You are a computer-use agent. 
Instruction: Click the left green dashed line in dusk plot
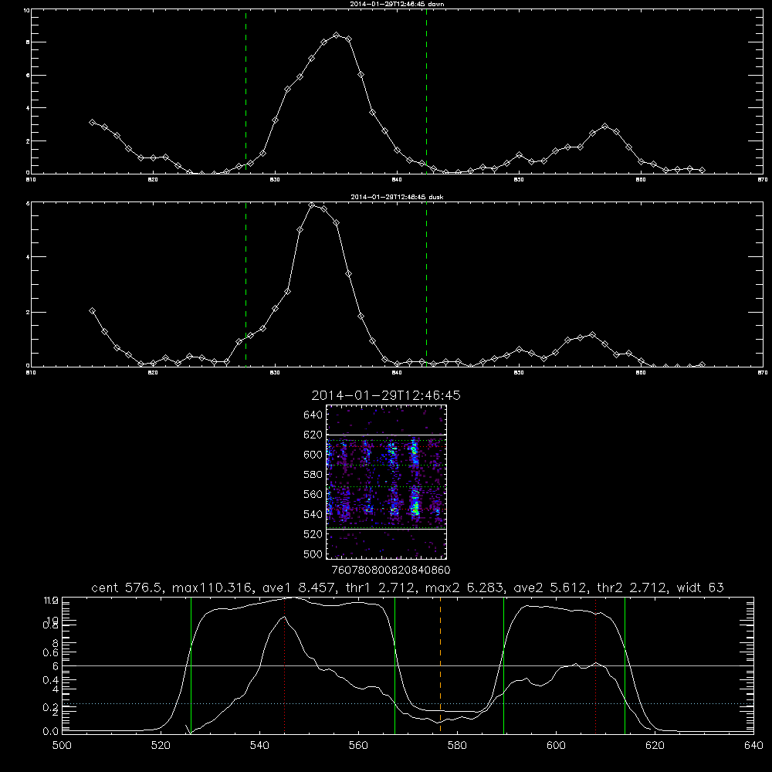(245, 285)
